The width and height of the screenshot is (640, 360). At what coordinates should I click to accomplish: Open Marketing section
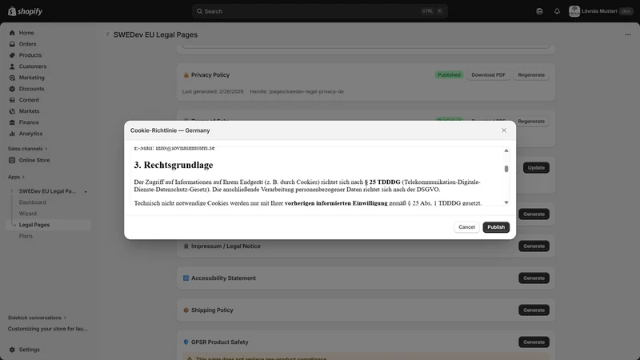coord(31,78)
